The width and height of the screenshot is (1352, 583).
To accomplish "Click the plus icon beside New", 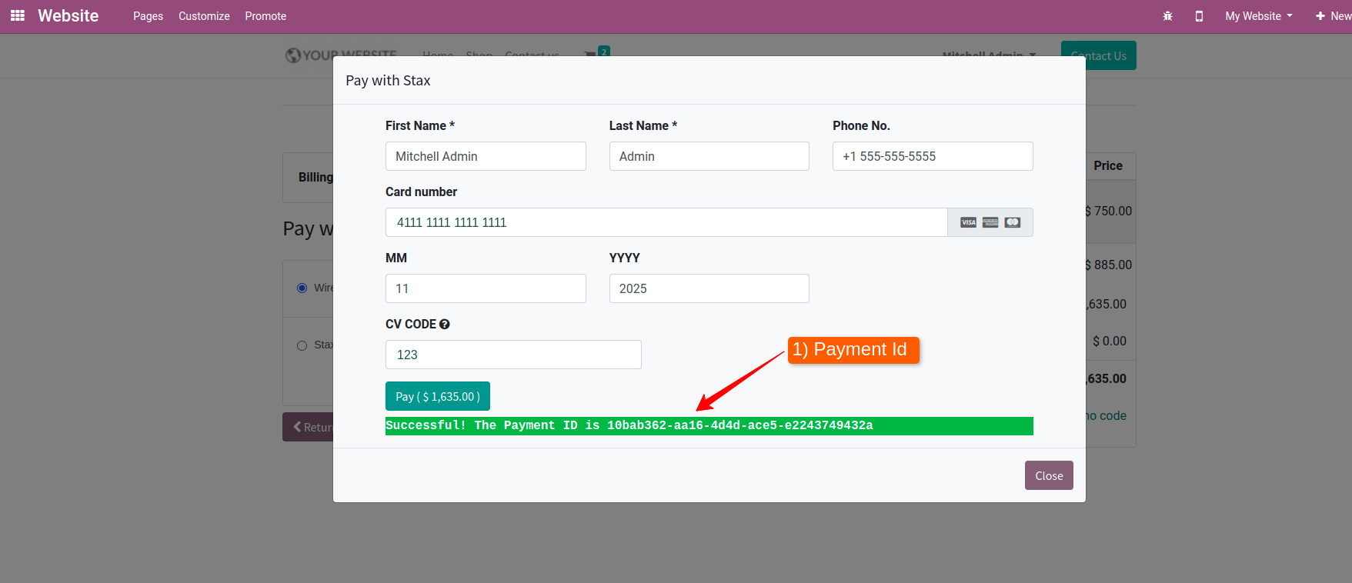I will pyautogui.click(x=1320, y=16).
